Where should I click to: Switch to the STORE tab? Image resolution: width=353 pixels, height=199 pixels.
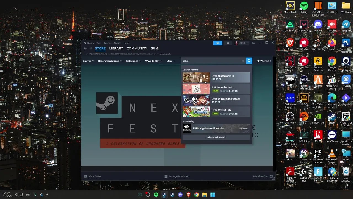(x=100, y=48)
